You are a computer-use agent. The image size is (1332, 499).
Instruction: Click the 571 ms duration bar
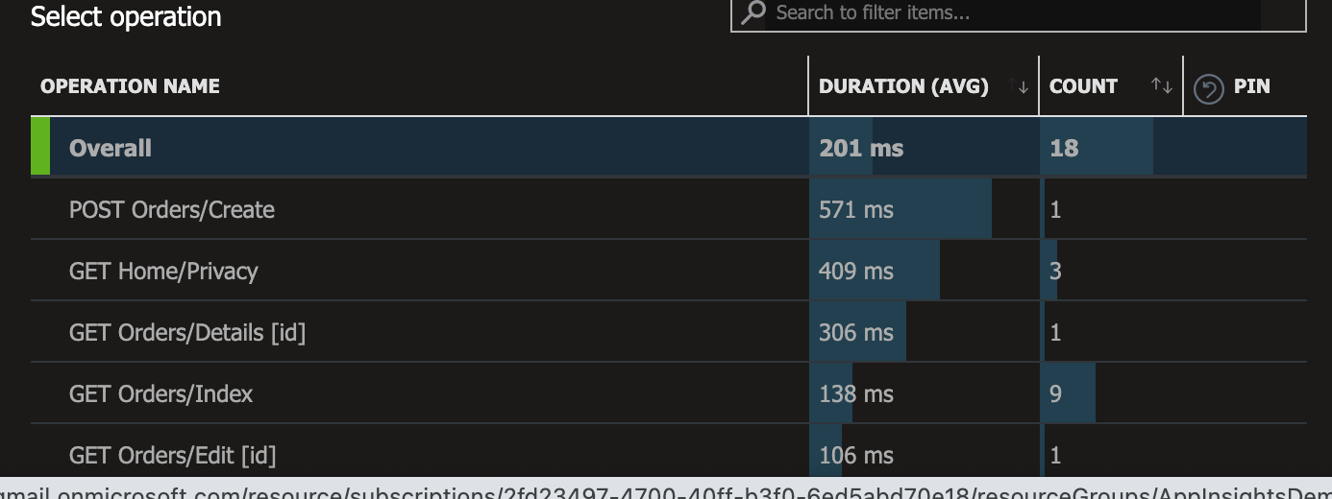[x=900, y=209]
